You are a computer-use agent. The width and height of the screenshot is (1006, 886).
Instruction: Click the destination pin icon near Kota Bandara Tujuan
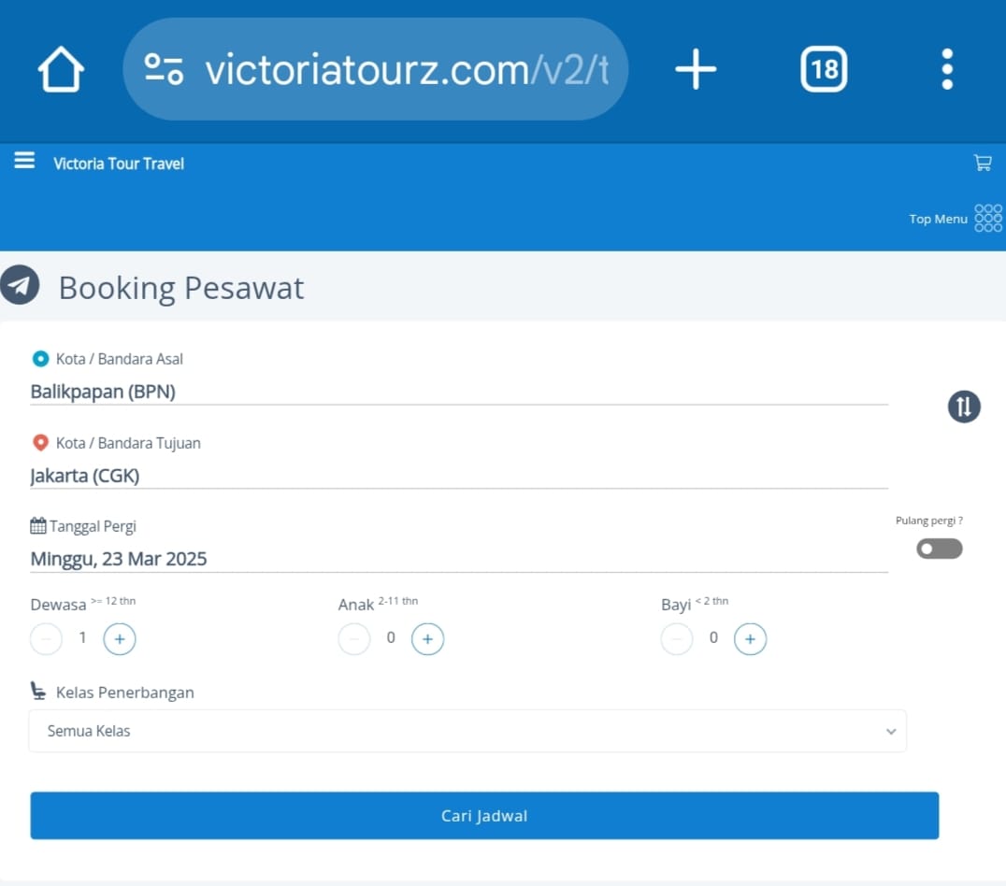(39, 442)
